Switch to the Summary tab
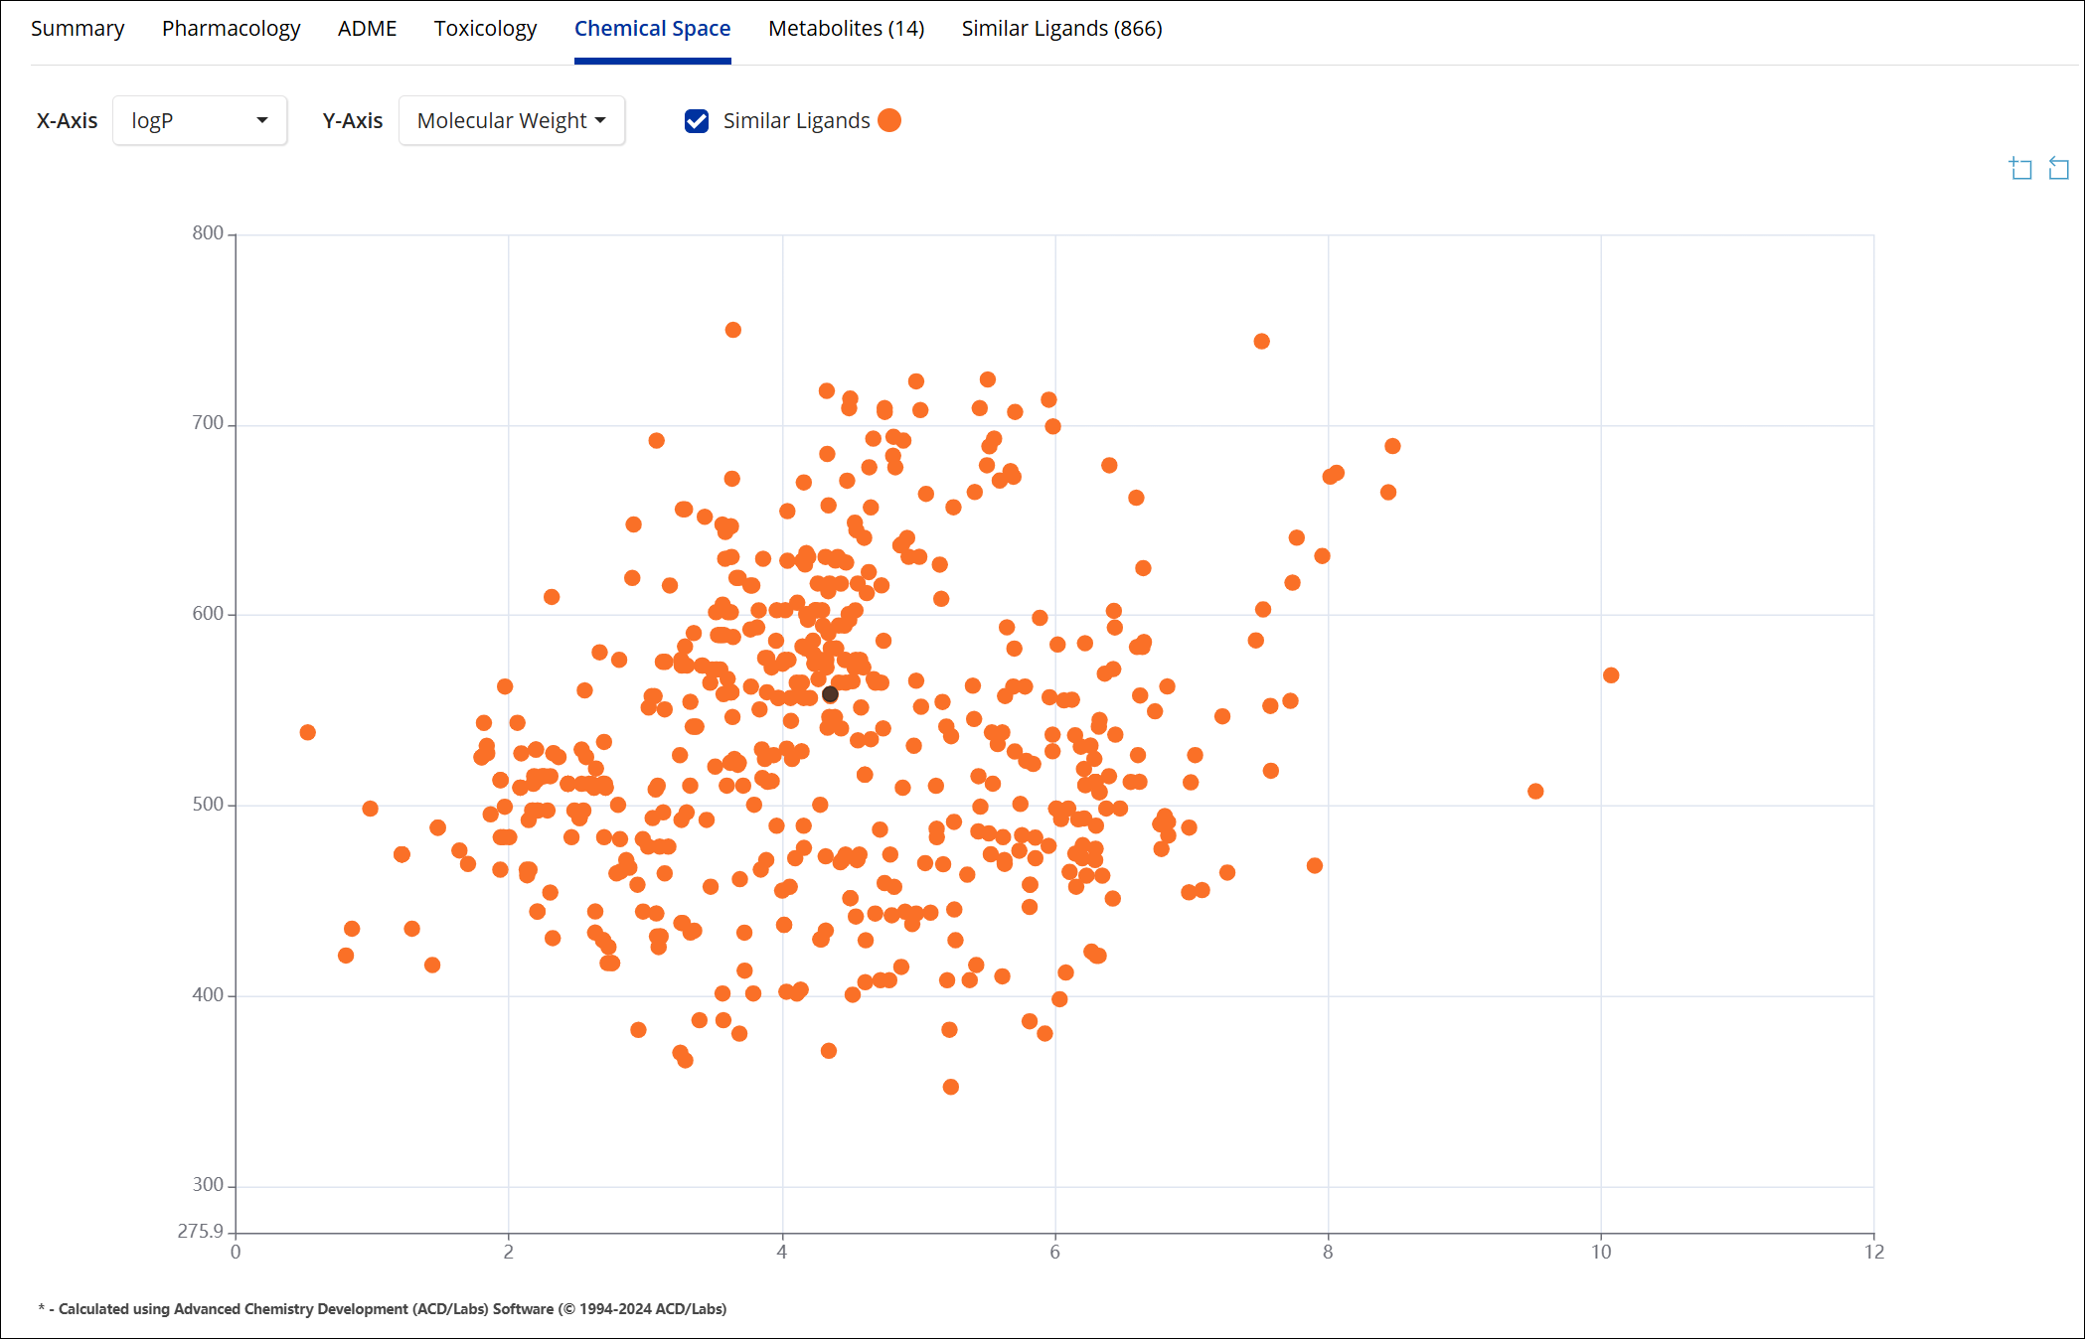2085x1339 pixels. (x=78, y=29)
